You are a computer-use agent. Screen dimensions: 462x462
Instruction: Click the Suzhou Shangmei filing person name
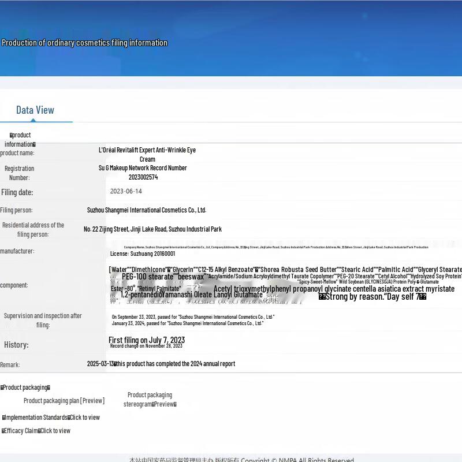click(146, 210)
